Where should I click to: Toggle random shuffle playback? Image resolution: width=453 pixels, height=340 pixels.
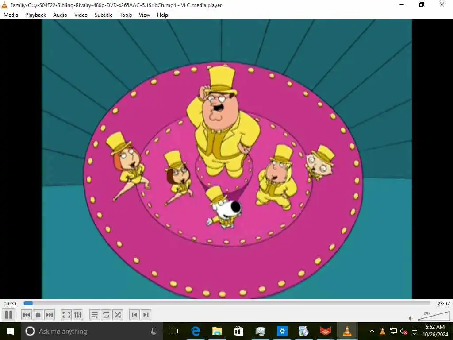(118, 315)
